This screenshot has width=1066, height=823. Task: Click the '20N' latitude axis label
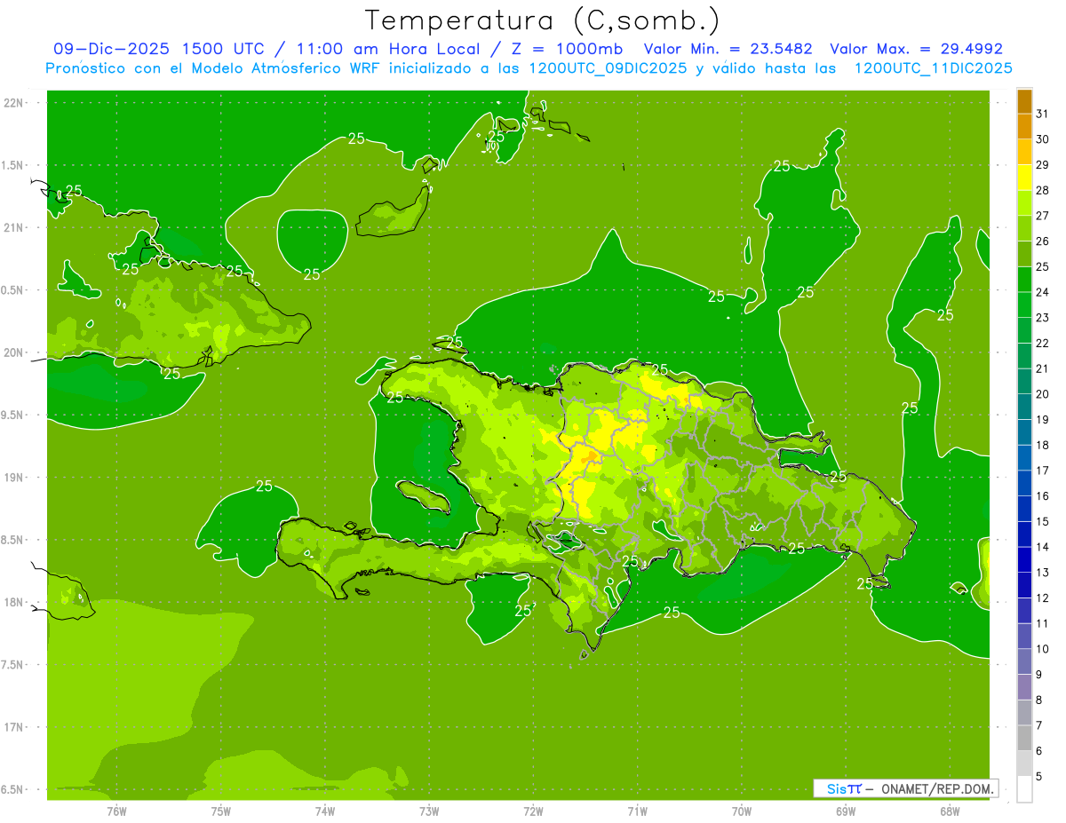(x=13, y=353)
